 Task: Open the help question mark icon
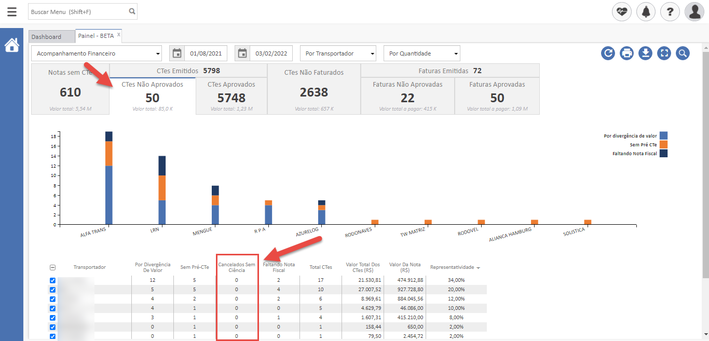670,11
